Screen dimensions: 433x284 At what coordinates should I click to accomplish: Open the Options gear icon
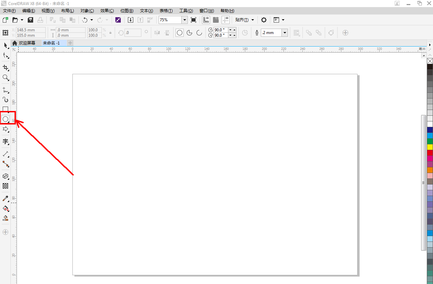tap(264, 20)
